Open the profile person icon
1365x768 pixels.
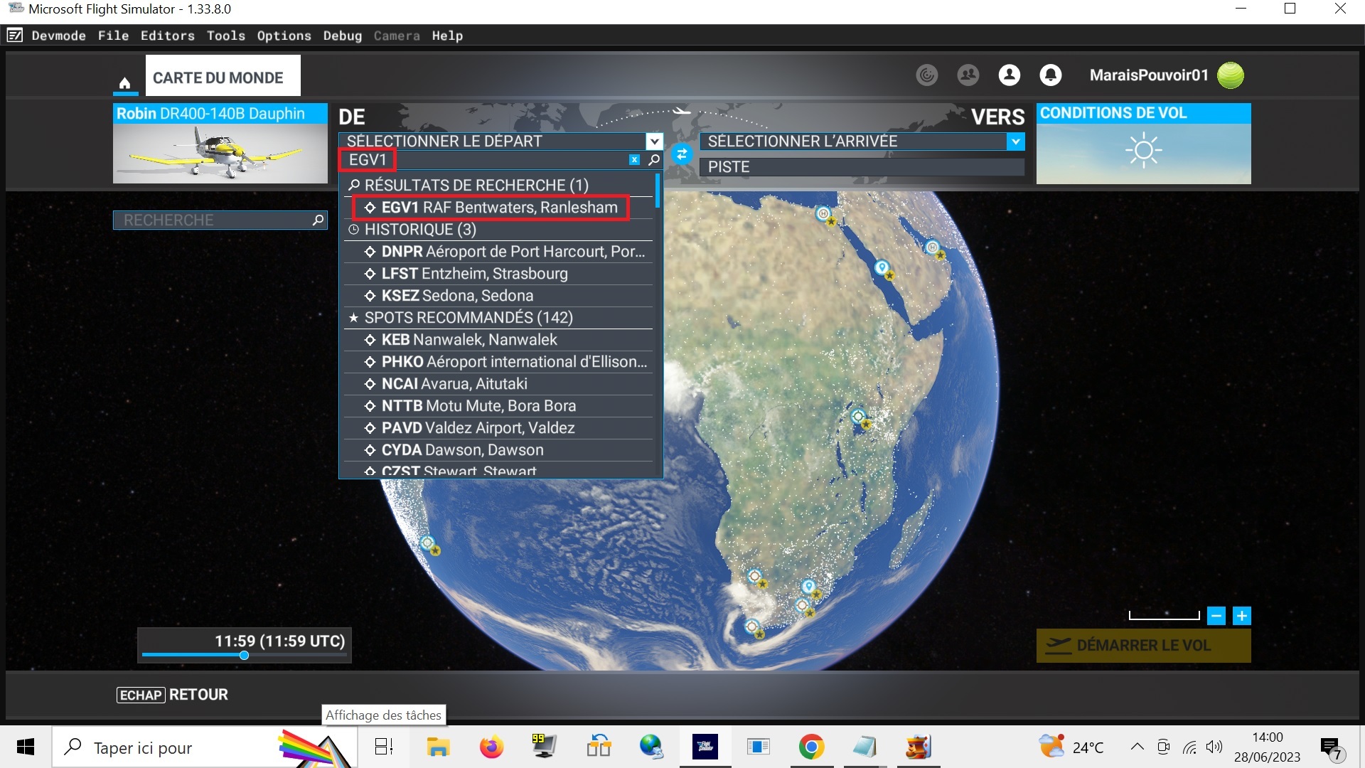[x=1009, y=75]
